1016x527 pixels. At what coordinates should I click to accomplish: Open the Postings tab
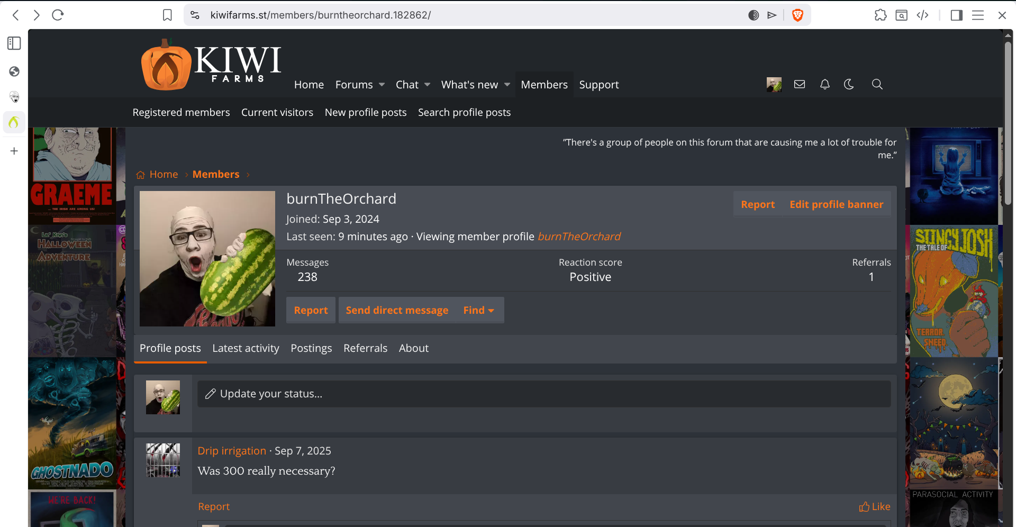pos(311,348)
